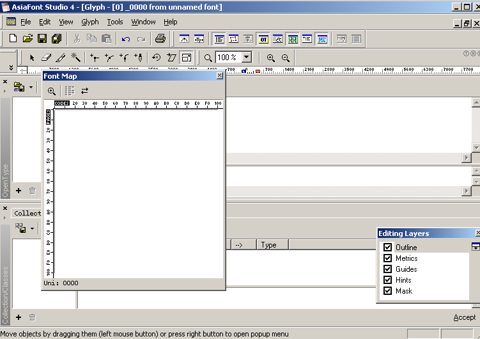Click the 100 % zoom input field
This screenshot has height=339, width=480.
point(229,58)
